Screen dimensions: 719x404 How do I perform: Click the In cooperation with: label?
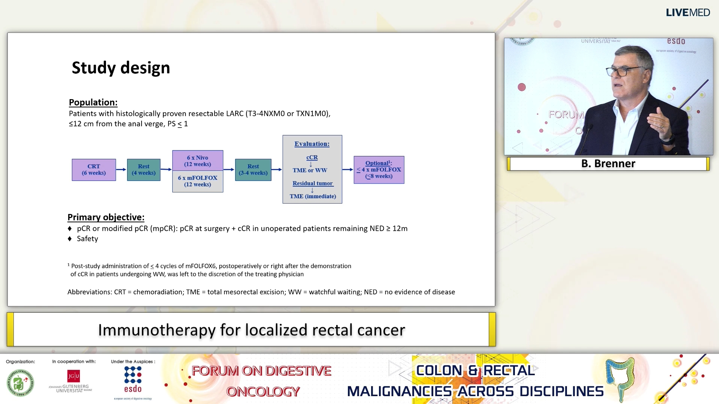[74, 362]
